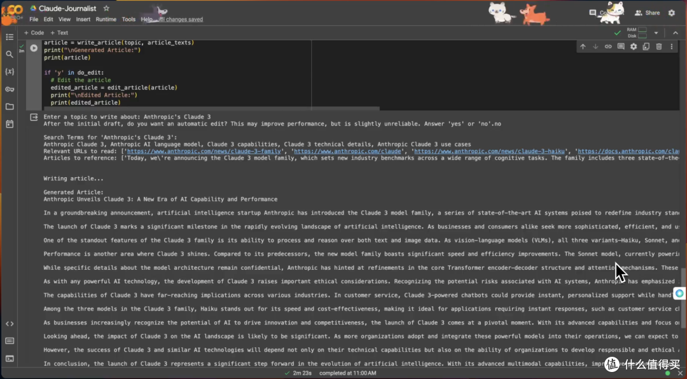This screenshot has width=687, height=379.
Task: Click the 'Writing article...' output line
Action: (x=74, y=179)
